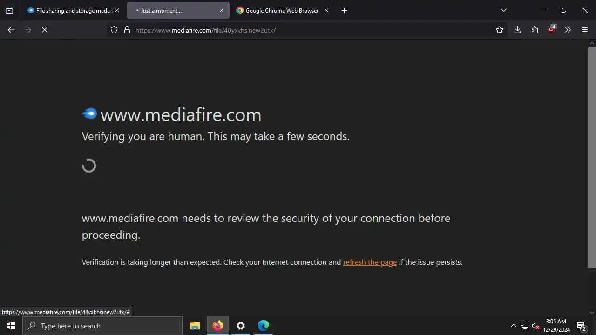The width and height of the screenshot is (596, 335).
Task: Open Firefox View icon in tab strip
Action: point(9,10)
